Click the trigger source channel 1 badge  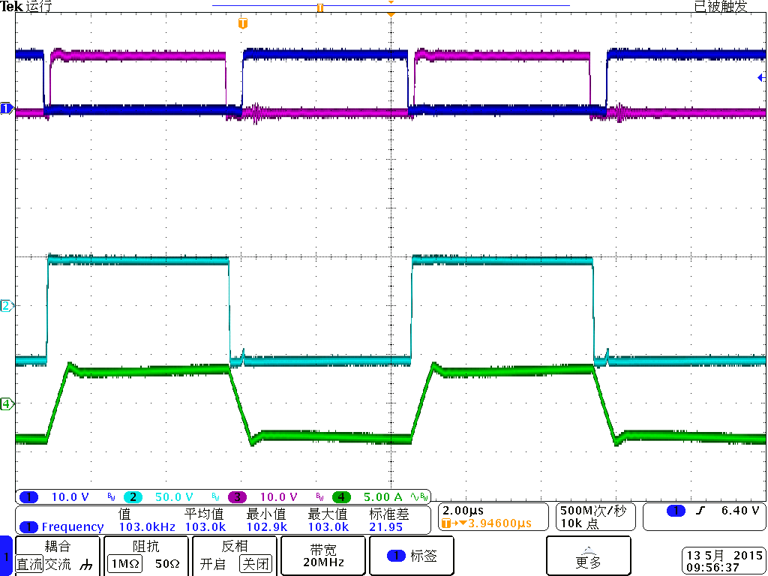click(x=676, y=511)
